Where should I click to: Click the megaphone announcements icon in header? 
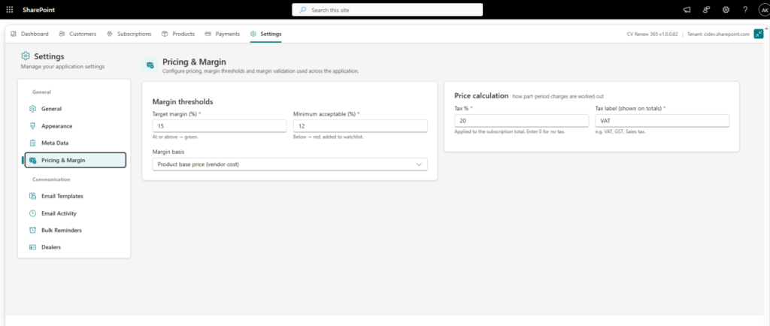(687, 10)
